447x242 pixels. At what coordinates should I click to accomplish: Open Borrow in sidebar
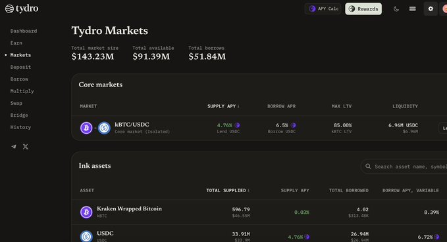(x=19, y=79)
